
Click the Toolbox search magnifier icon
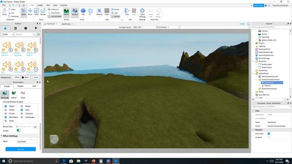(34, 34)
